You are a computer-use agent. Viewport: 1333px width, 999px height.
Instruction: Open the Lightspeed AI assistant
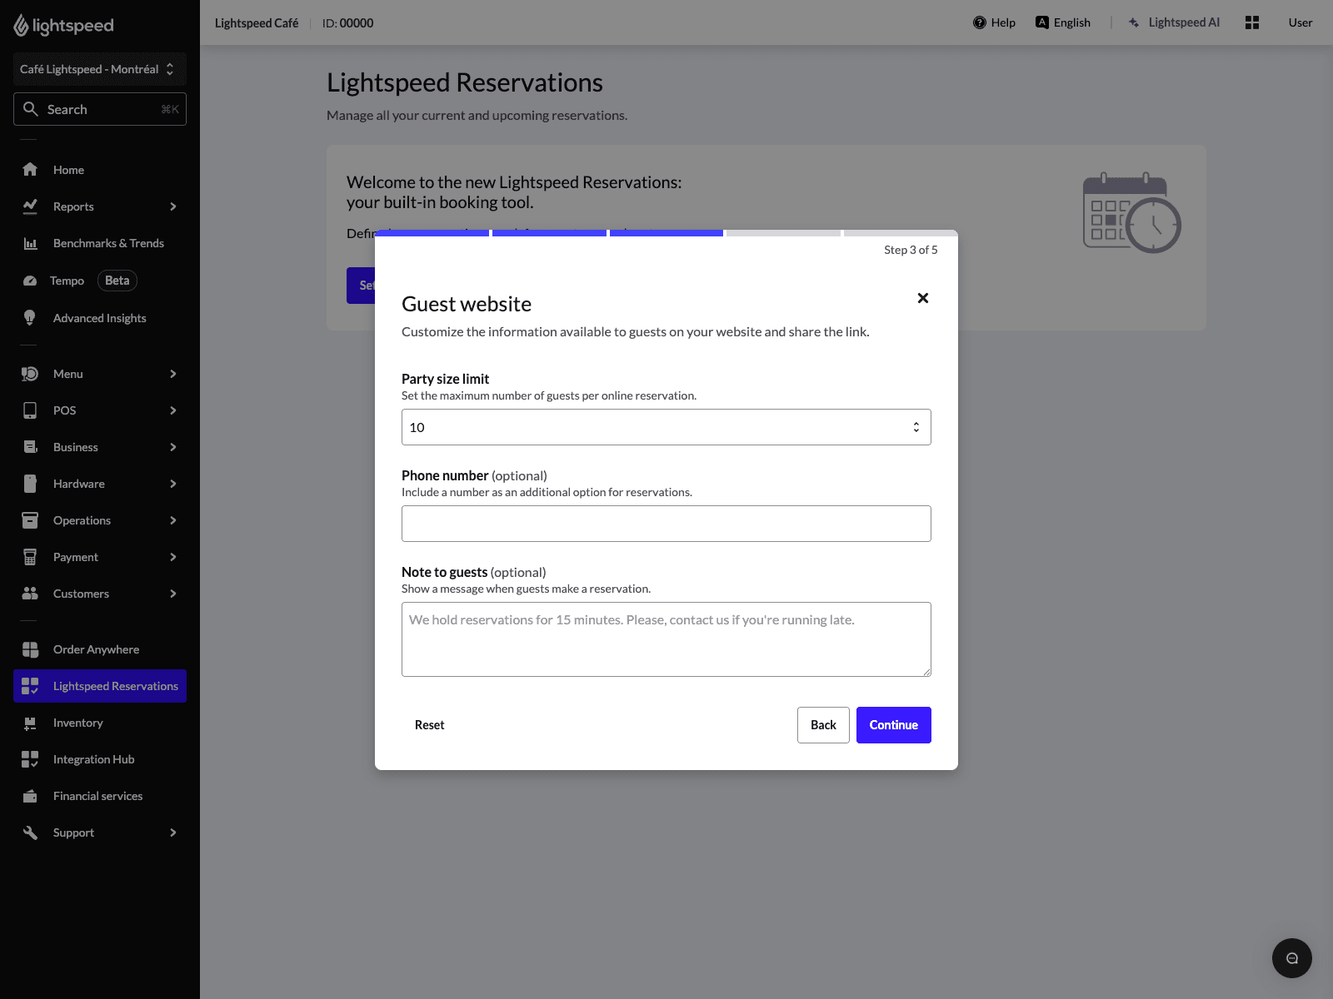pos(1175,22)
